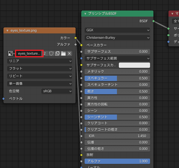Click the アルファ output socket of texture node
The height and width of the screenshot is (168, 179).
[76, 44]
